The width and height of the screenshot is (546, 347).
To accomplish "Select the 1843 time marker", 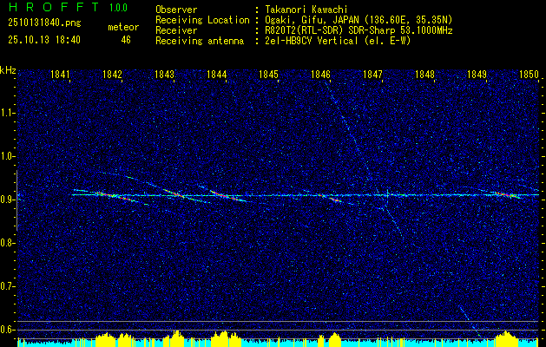I will (x=165, y=75).
